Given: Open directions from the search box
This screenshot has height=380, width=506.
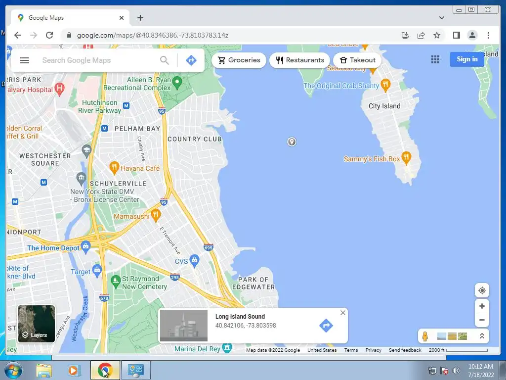Looking at the screenshot, I should (x=191, y=60).
